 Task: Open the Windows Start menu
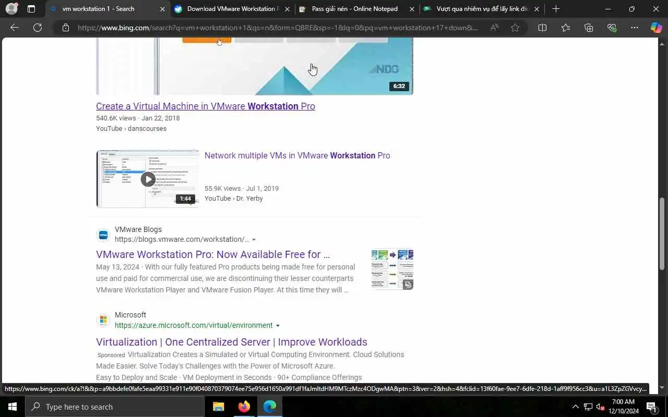13,407
